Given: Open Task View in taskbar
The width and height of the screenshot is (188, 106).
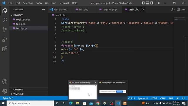Looking at the screenshot, I should point(64,103).
